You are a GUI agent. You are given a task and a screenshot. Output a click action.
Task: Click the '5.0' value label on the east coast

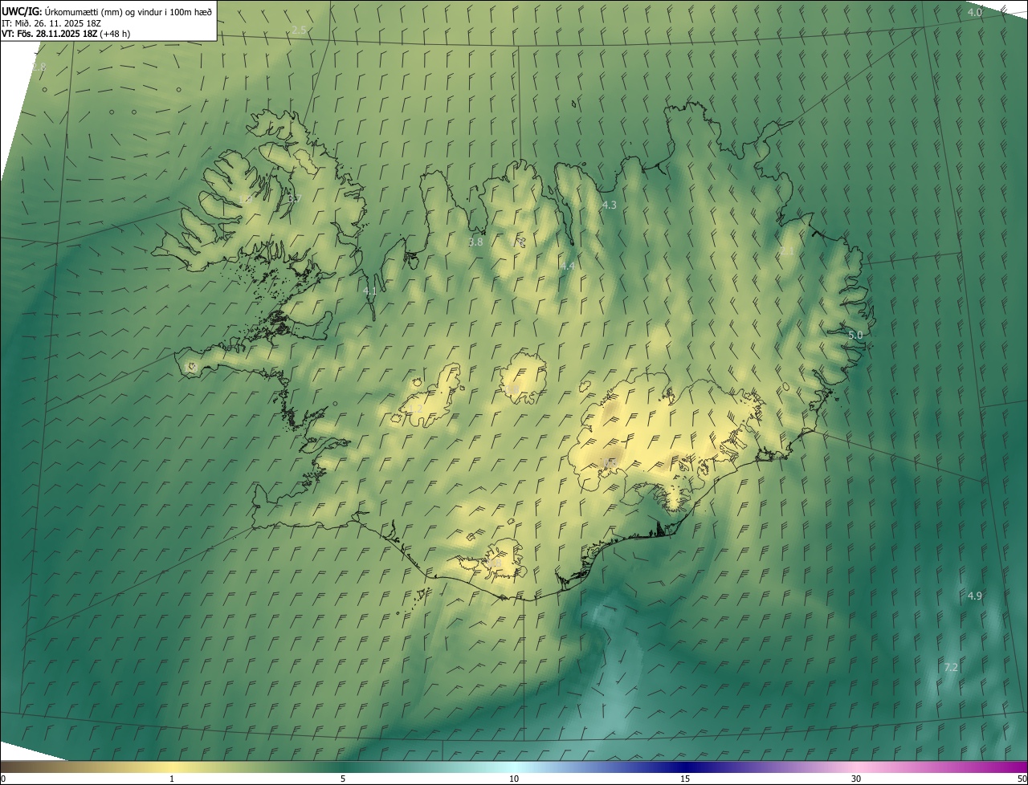tap(855, 335)
